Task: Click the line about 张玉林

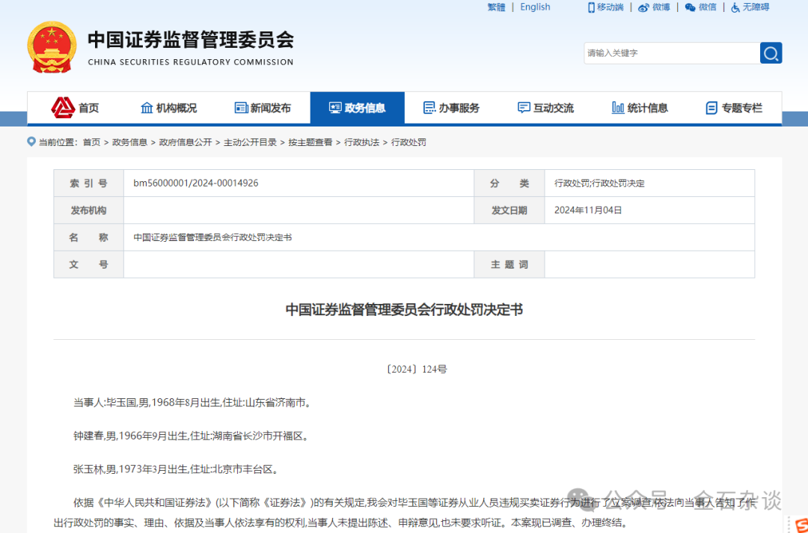Action: [x=177, y=469]
